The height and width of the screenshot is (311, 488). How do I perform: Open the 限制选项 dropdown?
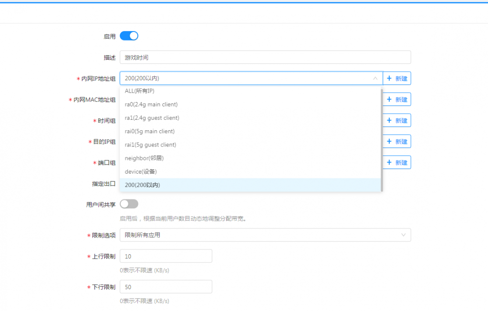tap(265, 235)
